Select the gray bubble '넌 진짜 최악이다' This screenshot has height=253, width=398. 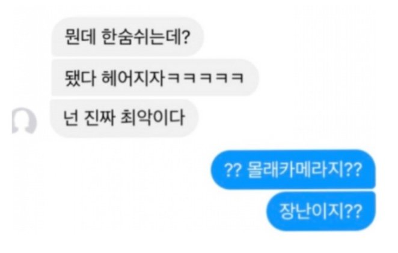click(124, 118)
